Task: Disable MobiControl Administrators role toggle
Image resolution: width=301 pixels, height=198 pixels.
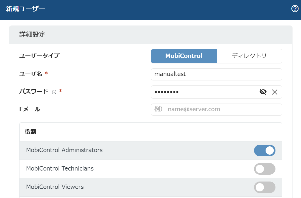Action: [264, 150]
